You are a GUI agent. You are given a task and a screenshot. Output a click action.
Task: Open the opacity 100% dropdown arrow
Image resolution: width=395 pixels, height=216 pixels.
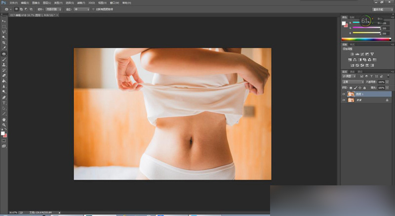tap(387, 82)
